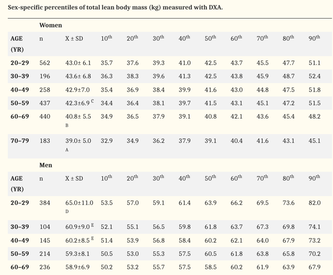Viewport: 333px width, 275px height.
Task: Click the sample size cell showing 562
Action: 45,63
